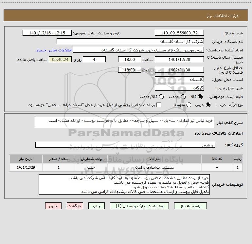Select the کالا radio button

[200, 97]
